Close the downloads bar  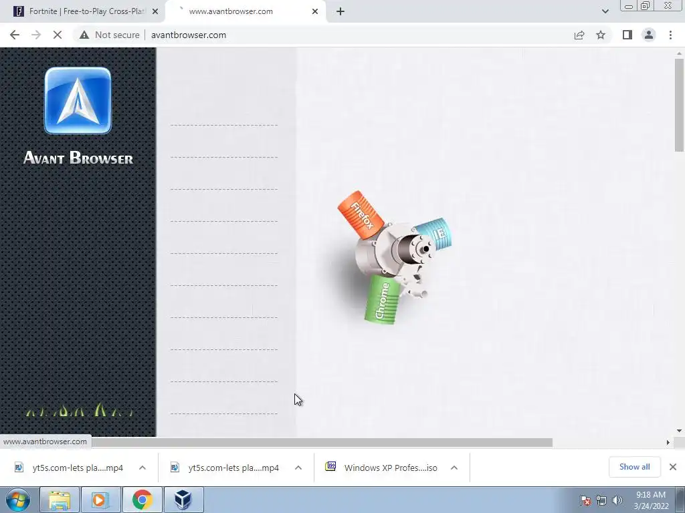673,467
